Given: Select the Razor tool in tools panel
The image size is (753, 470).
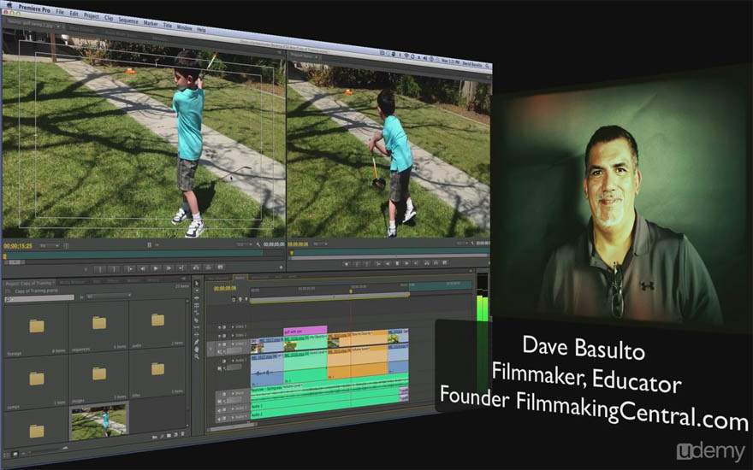Looking at the screenshot, I should click(x=197, y=320).
